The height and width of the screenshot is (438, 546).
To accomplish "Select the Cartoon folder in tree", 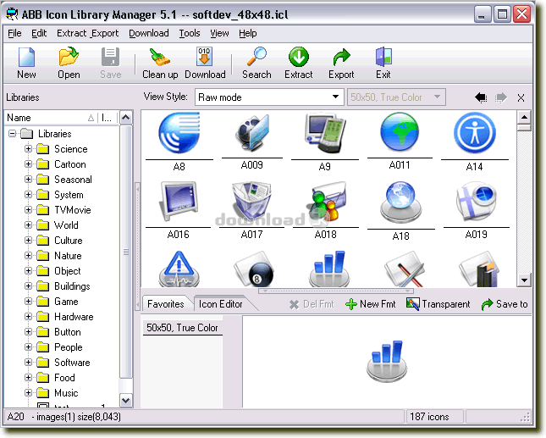I will pyautogui.click(x=69, y=164).
